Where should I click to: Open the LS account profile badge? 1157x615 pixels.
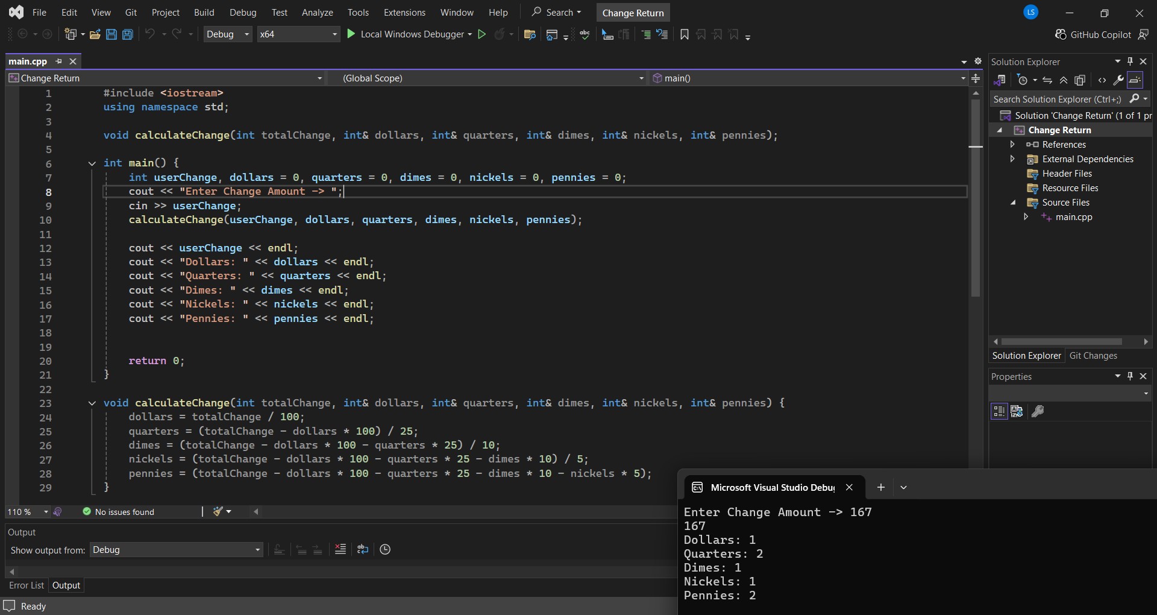1031,12
